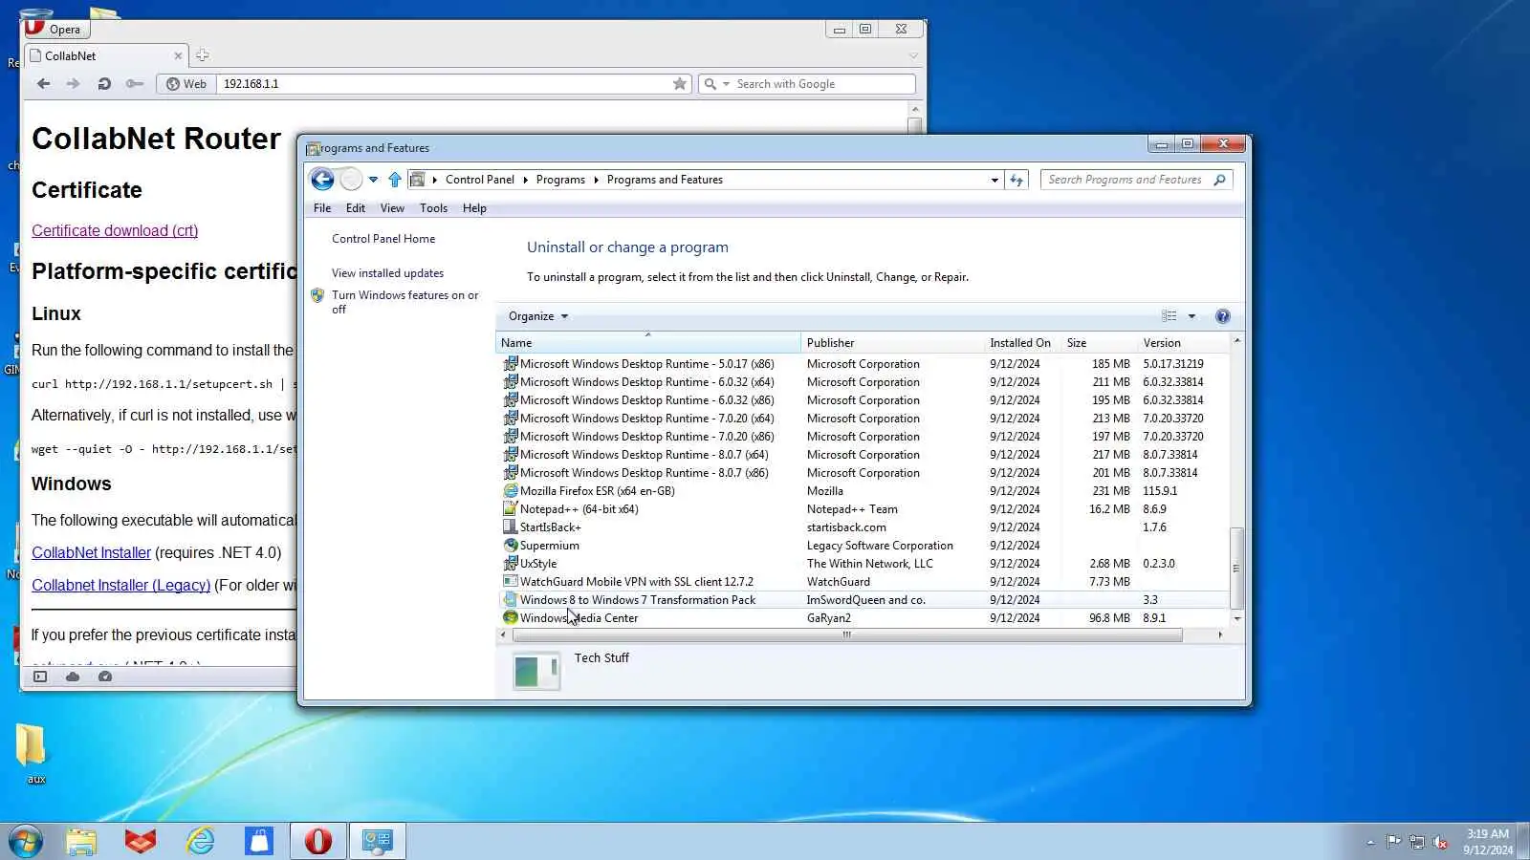Click Opera back navigation arrow

coord(44,84)
